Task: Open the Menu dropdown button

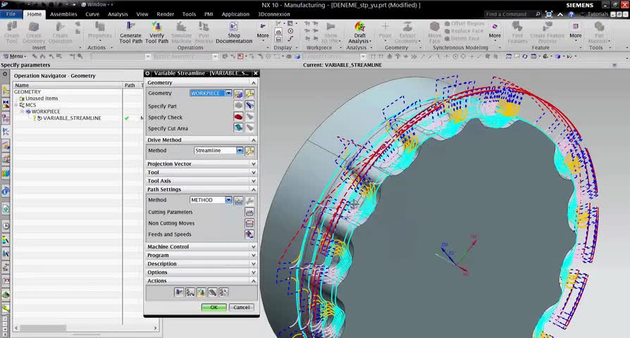Action: point(15,56)
